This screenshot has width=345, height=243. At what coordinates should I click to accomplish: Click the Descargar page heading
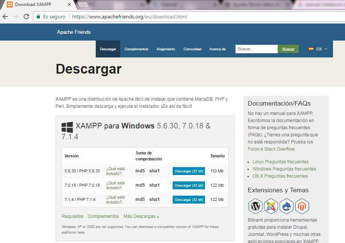point(89,69)
